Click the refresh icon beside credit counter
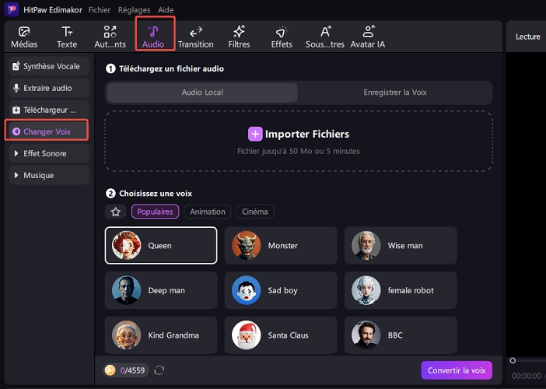This screenshot has width=546, height=389. 159,370
